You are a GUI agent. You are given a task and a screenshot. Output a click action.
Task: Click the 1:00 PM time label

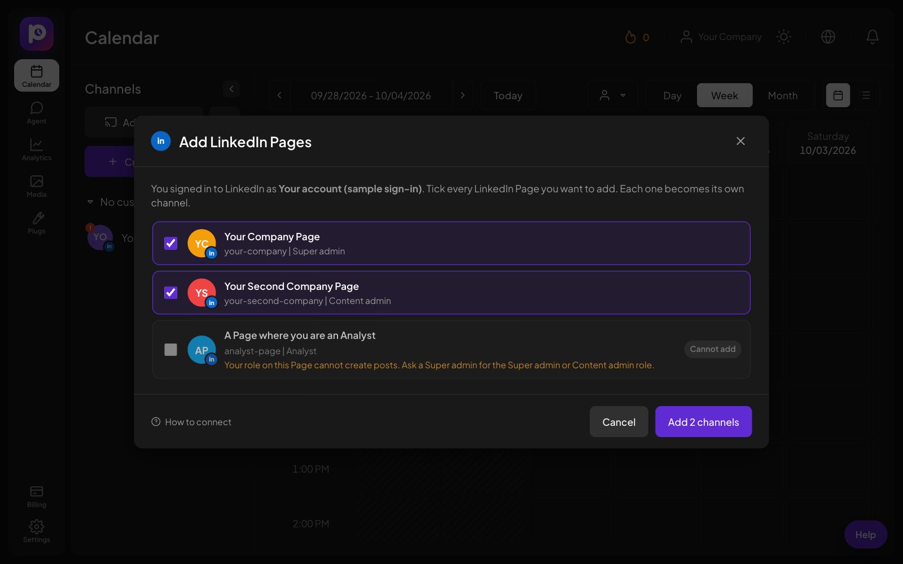point(310,469)
